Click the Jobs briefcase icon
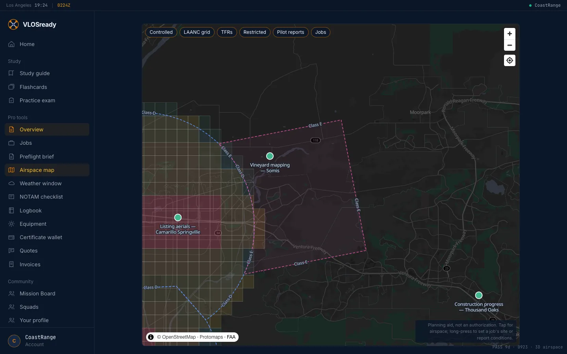 tap(11, 143)
